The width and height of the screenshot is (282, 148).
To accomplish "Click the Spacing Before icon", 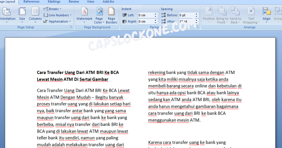I will [164, 15].
